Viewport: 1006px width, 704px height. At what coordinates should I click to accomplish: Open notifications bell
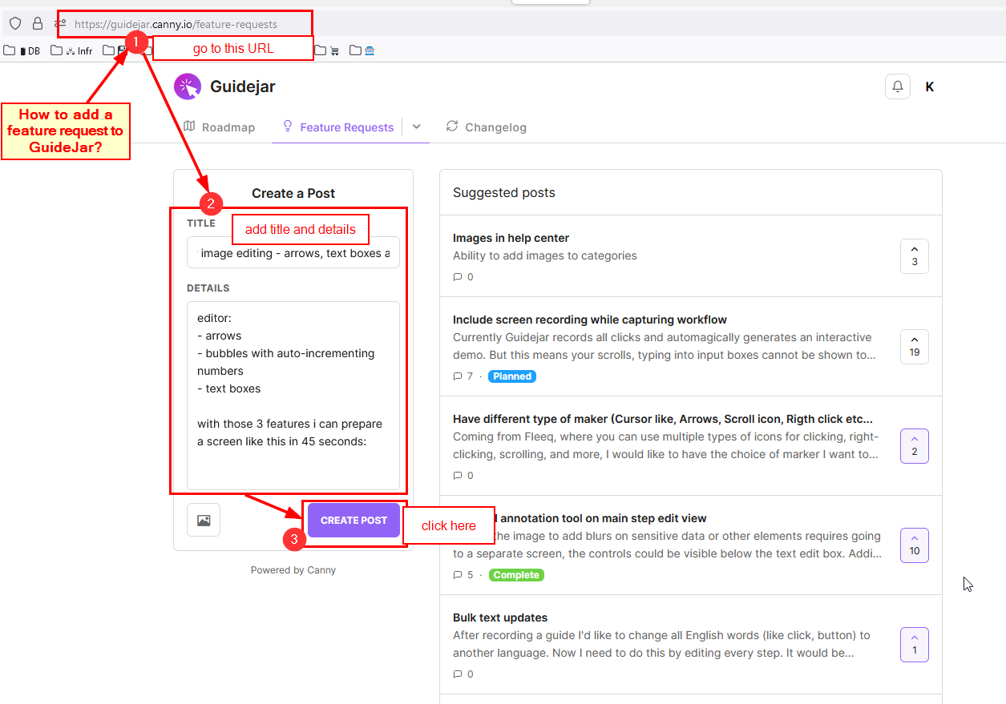(898, 86)
